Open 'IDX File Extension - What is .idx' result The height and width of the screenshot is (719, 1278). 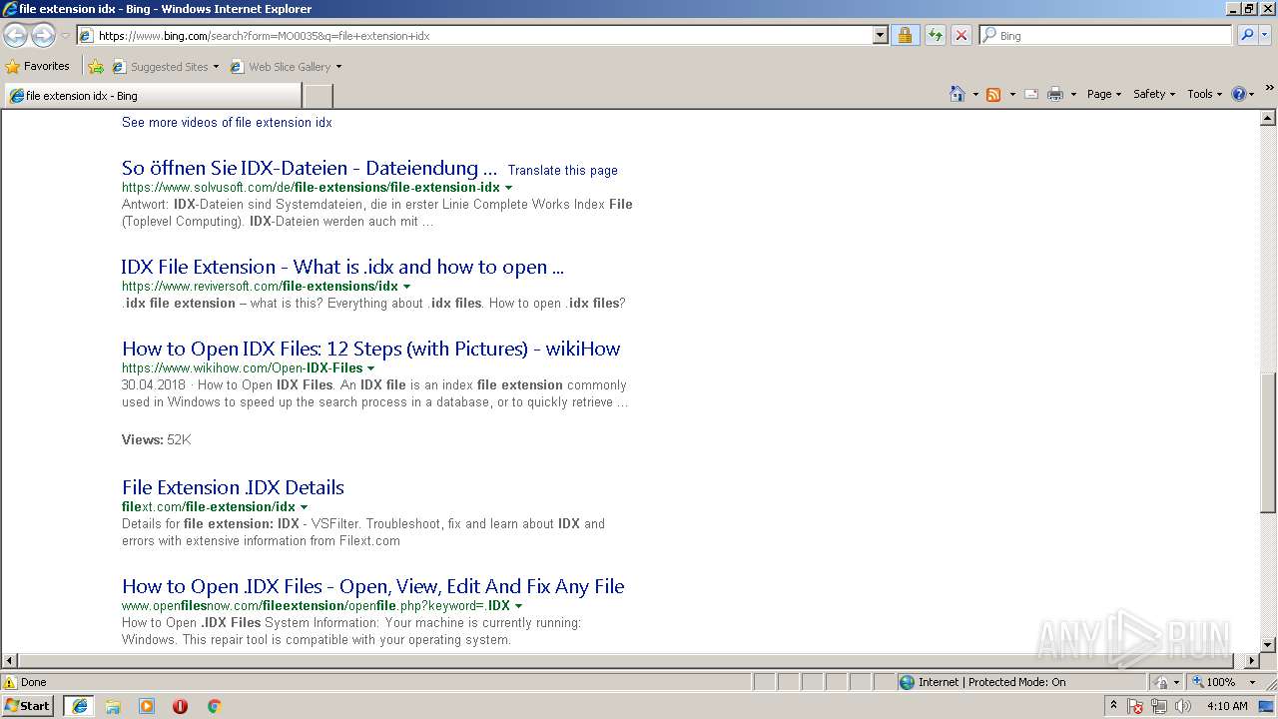pyautogui.click(x=342, y=267)
